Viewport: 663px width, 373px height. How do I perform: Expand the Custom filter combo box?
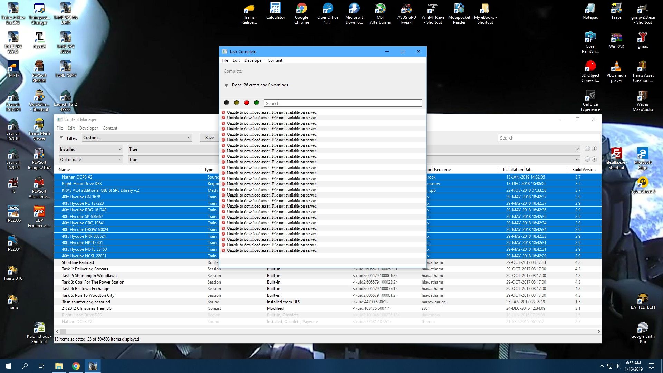(x=137, y=138)
